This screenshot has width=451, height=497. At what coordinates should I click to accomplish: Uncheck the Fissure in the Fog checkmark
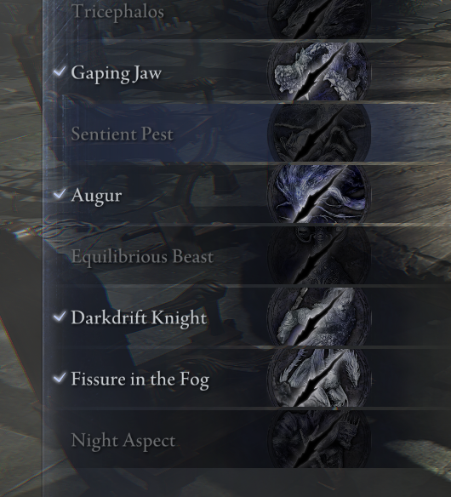pyautogui.click(x=60, y=377)
